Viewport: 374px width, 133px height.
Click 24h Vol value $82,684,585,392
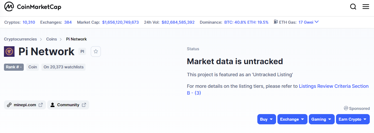pyautogui.click(x=178, y=22)
